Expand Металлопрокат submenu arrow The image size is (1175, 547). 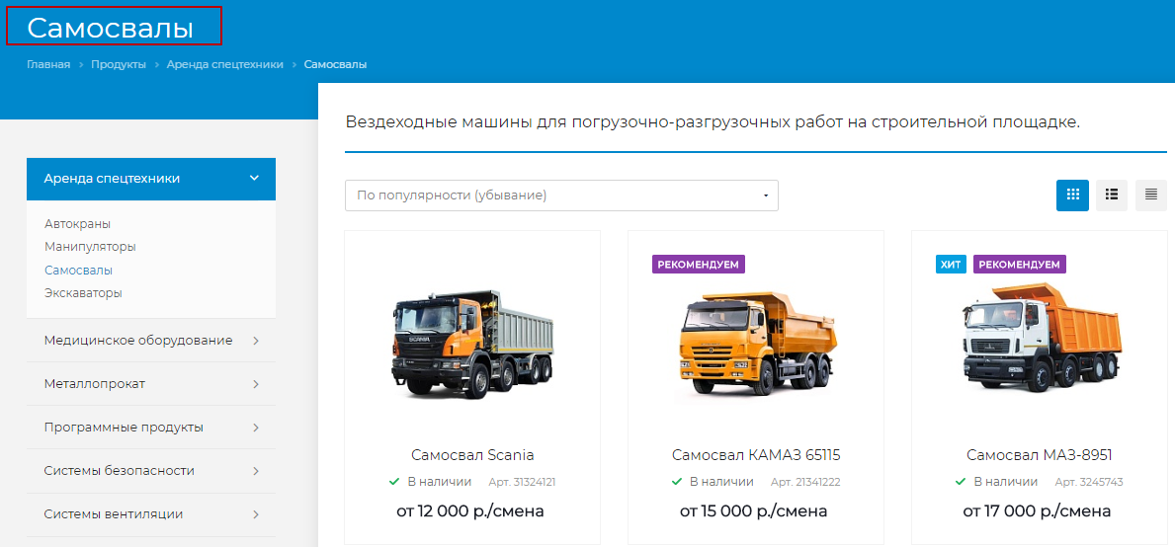[256, 384]
